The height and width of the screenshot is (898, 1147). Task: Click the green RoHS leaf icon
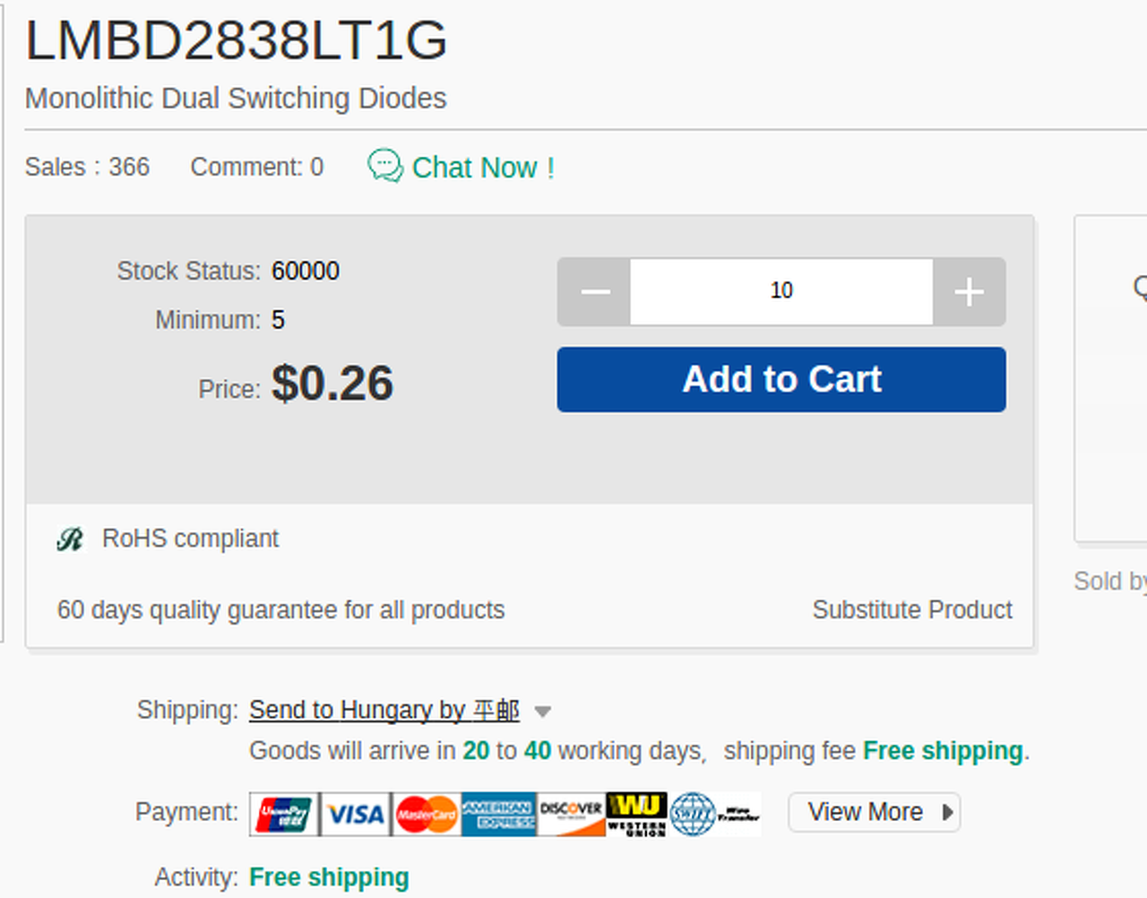coord(70,540)
